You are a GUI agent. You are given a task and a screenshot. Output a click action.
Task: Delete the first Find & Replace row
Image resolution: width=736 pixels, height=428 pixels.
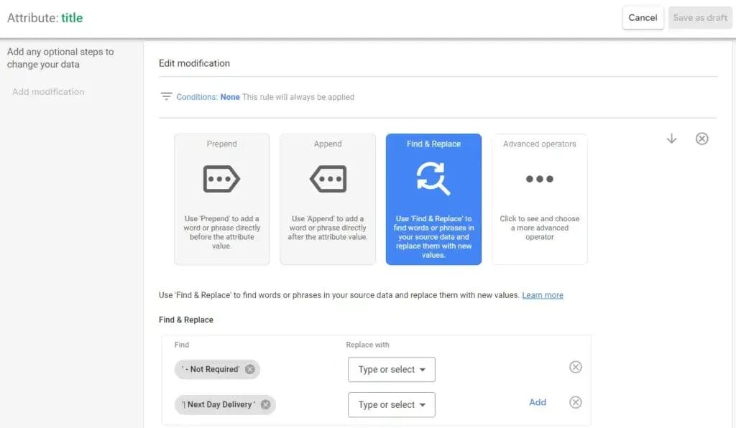coord(575,367)
